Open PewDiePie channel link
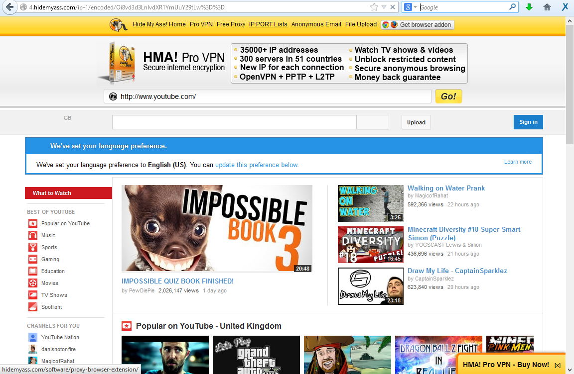The height and width of the screenshot is (374, 574). (142, 291)
